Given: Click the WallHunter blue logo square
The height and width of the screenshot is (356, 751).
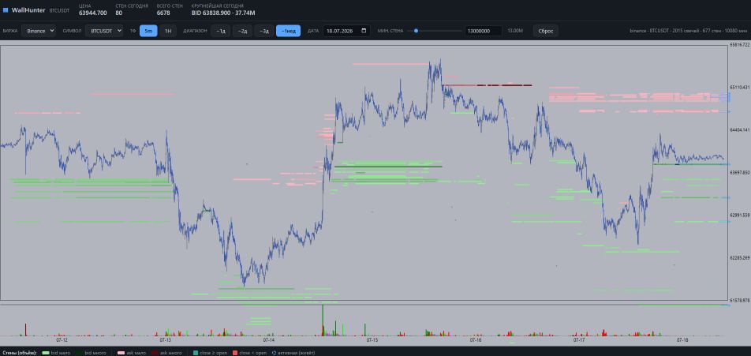Looking at the screenshot, I should [6, 9].
